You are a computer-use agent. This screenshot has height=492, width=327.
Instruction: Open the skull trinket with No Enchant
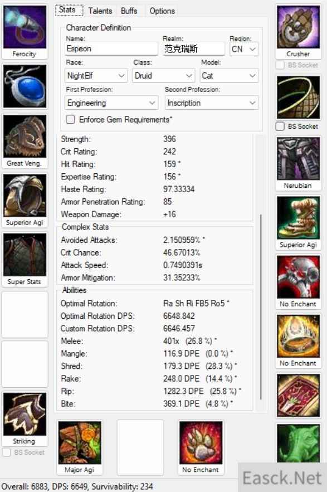pos(299,277)
